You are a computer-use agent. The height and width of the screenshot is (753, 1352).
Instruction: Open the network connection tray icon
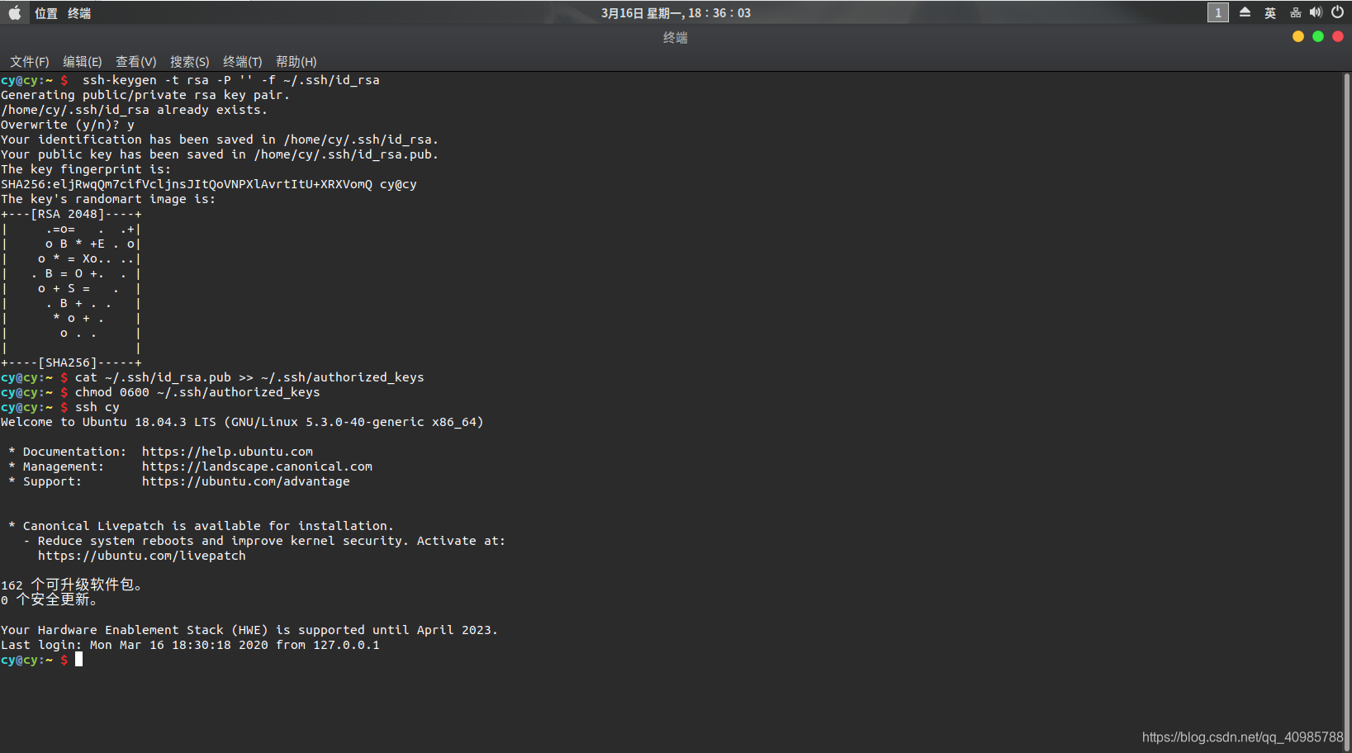1295,12
